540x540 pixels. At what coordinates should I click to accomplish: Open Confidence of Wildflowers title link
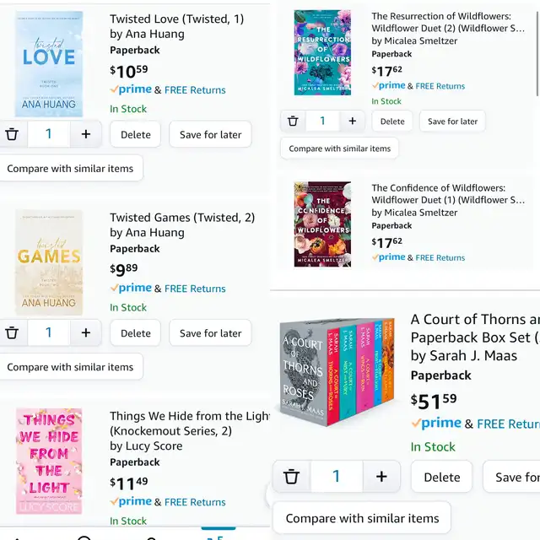click(450, 194)
